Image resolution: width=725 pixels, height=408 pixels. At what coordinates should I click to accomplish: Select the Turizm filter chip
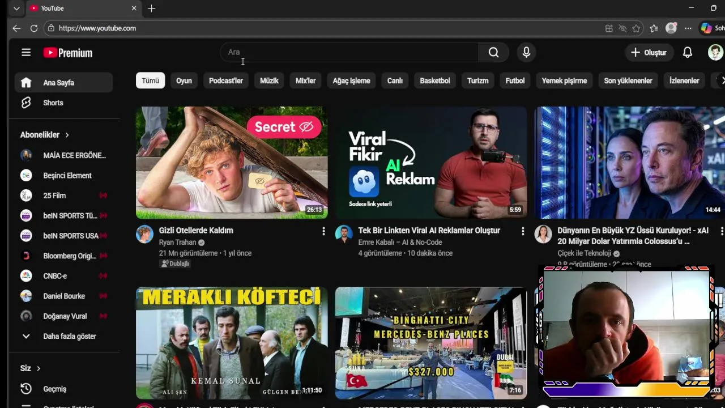click(478, 80)
